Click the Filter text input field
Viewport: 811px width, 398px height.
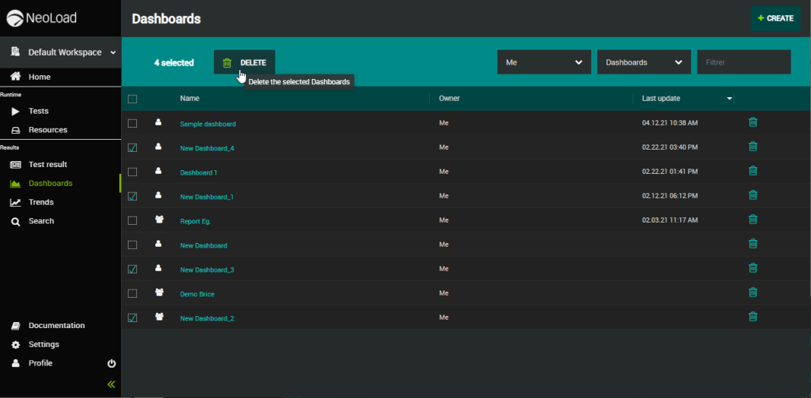[x=744, y=62]
